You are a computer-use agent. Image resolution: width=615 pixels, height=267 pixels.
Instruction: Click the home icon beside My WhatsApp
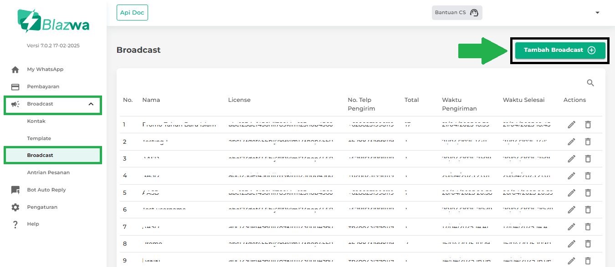pos(15,70)
